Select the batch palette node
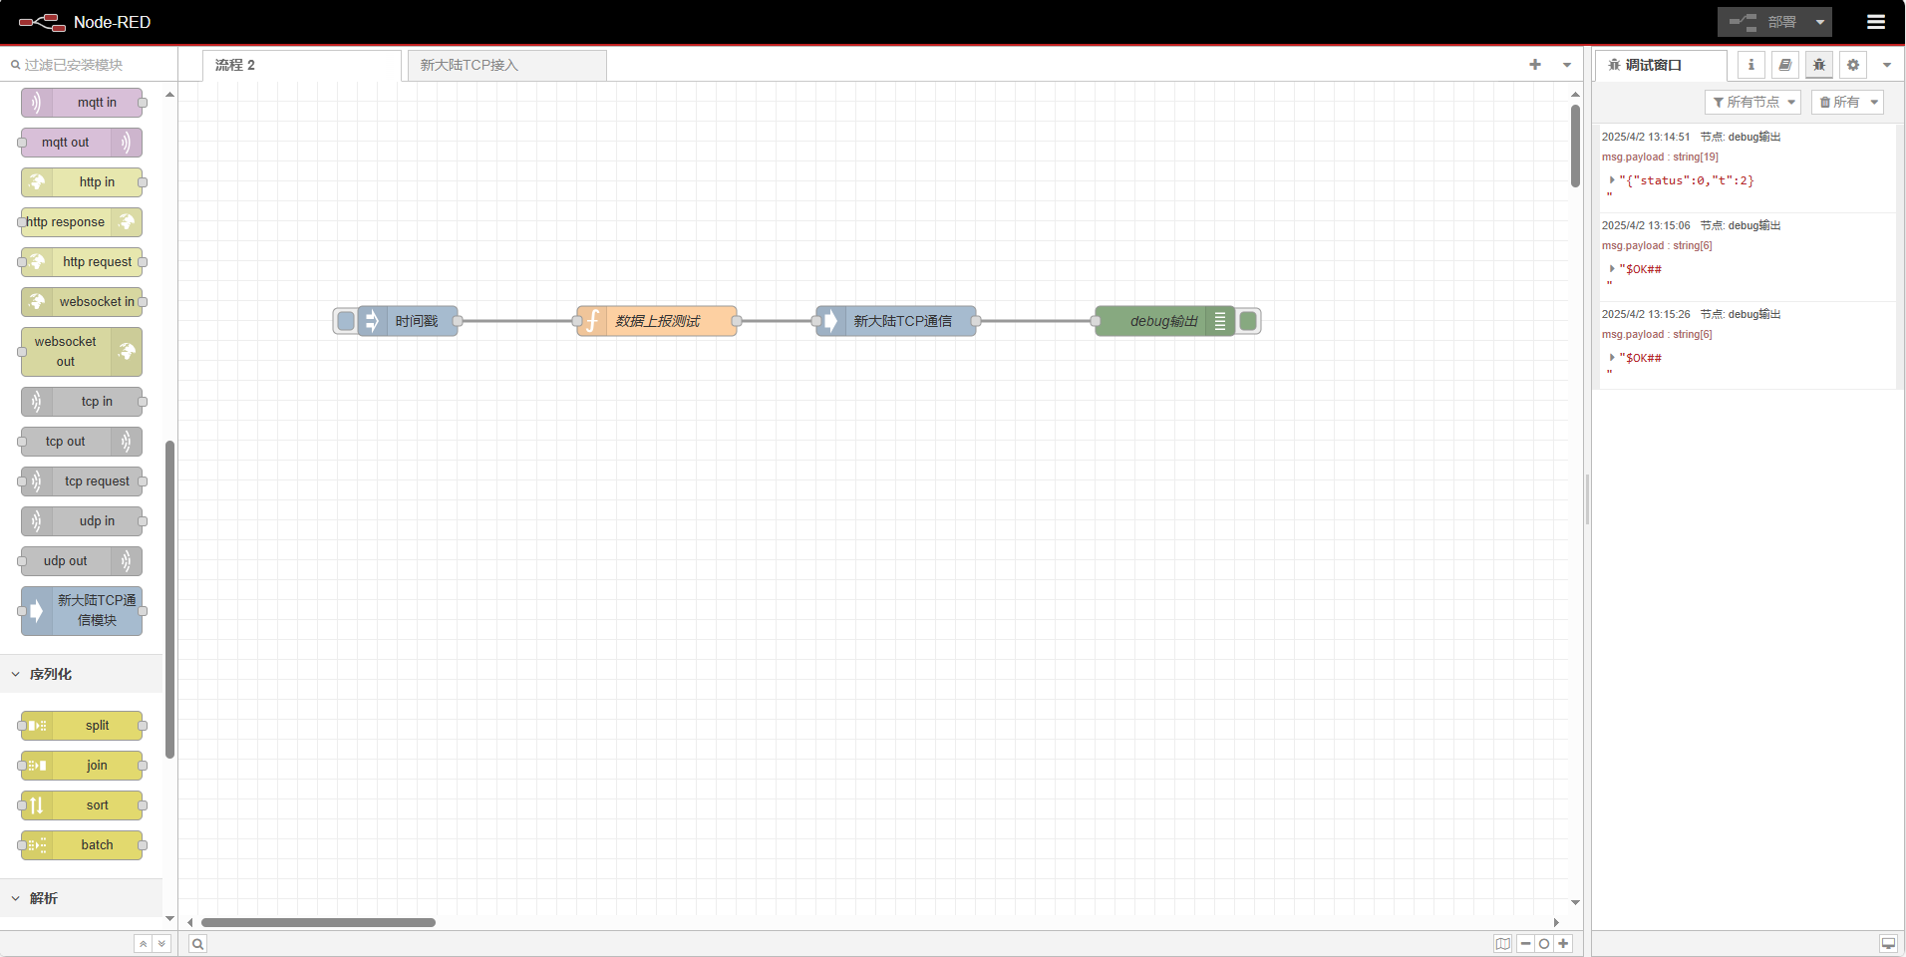 pyautogui.click(x=82, y=845)
